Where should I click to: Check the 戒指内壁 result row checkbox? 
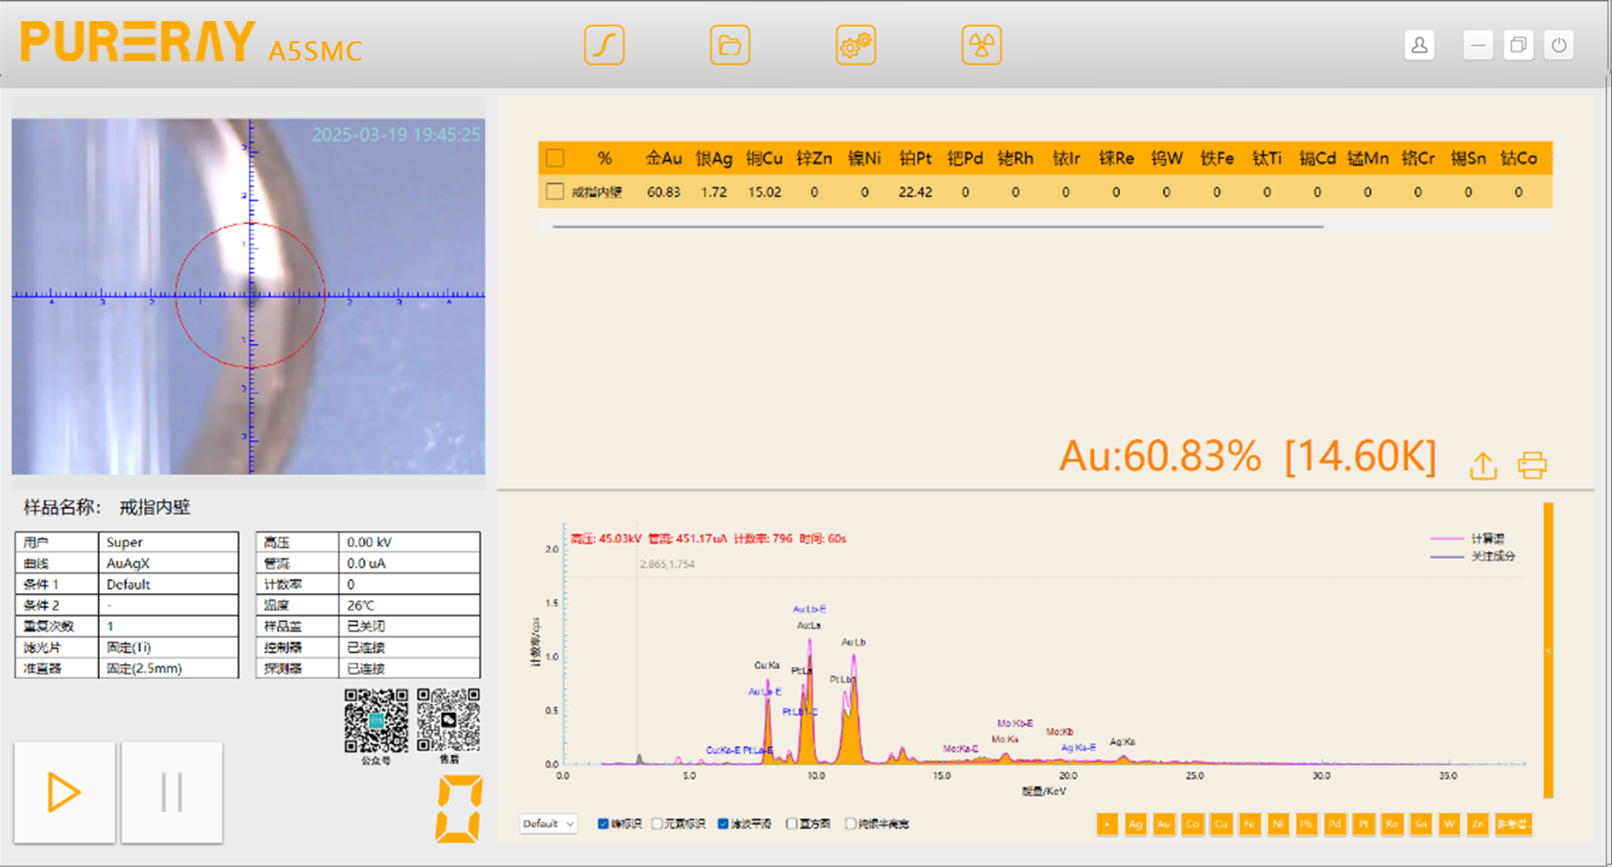click(x=555, y=192)
